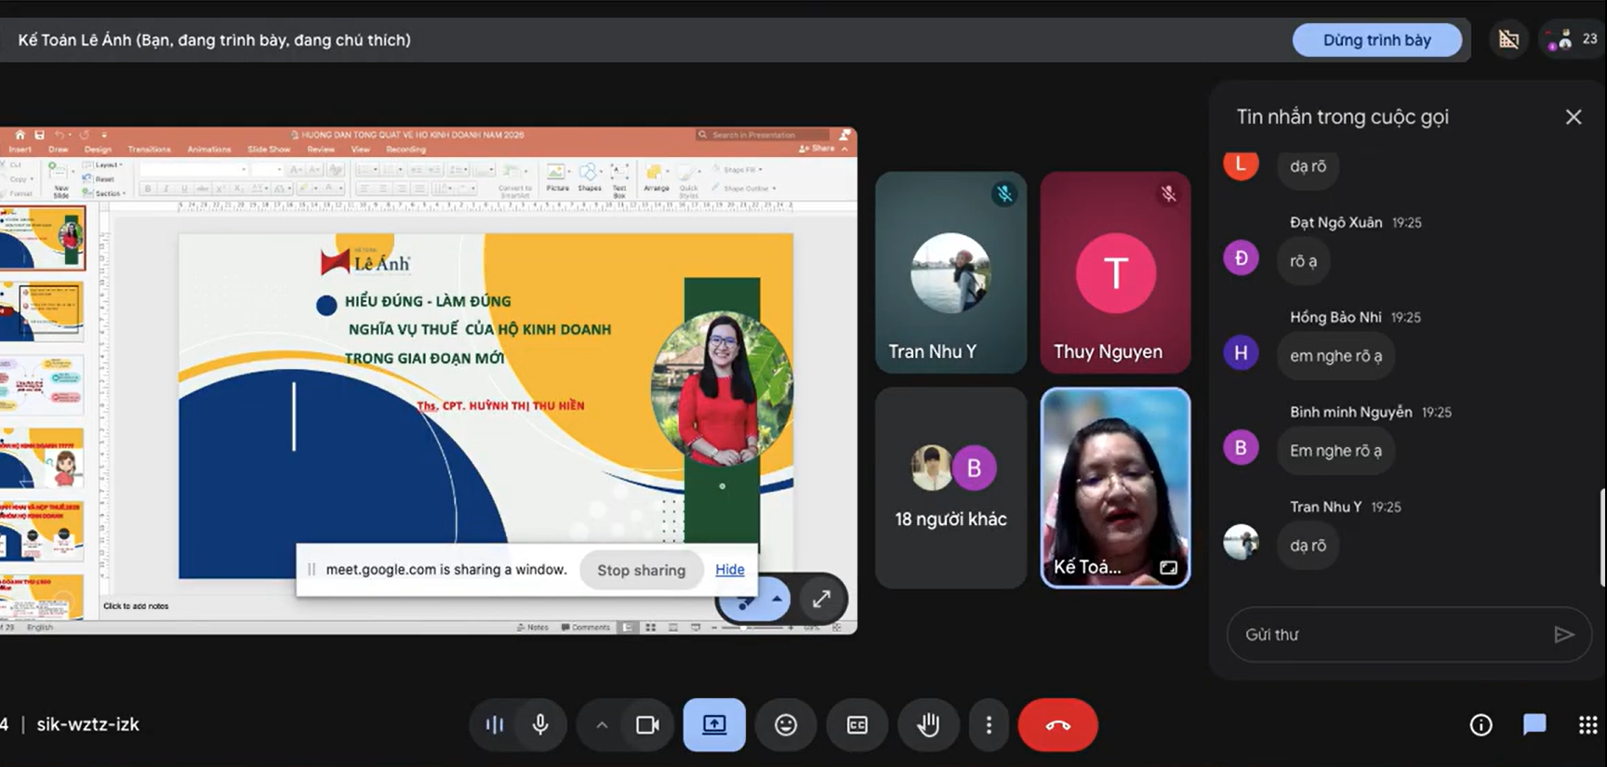Image resolution: width=1607 pixels, height=767 pixels.
Task: Toggle the microphone button
Action: coord(540,724)
